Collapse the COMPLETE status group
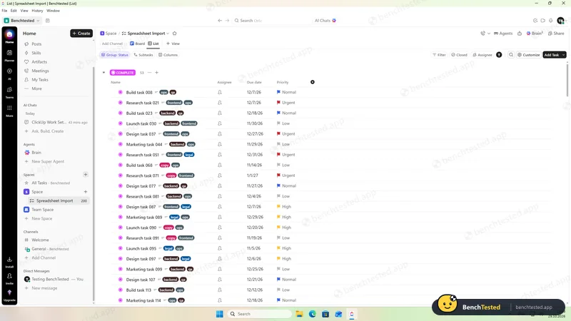 (x=103, y=73)
